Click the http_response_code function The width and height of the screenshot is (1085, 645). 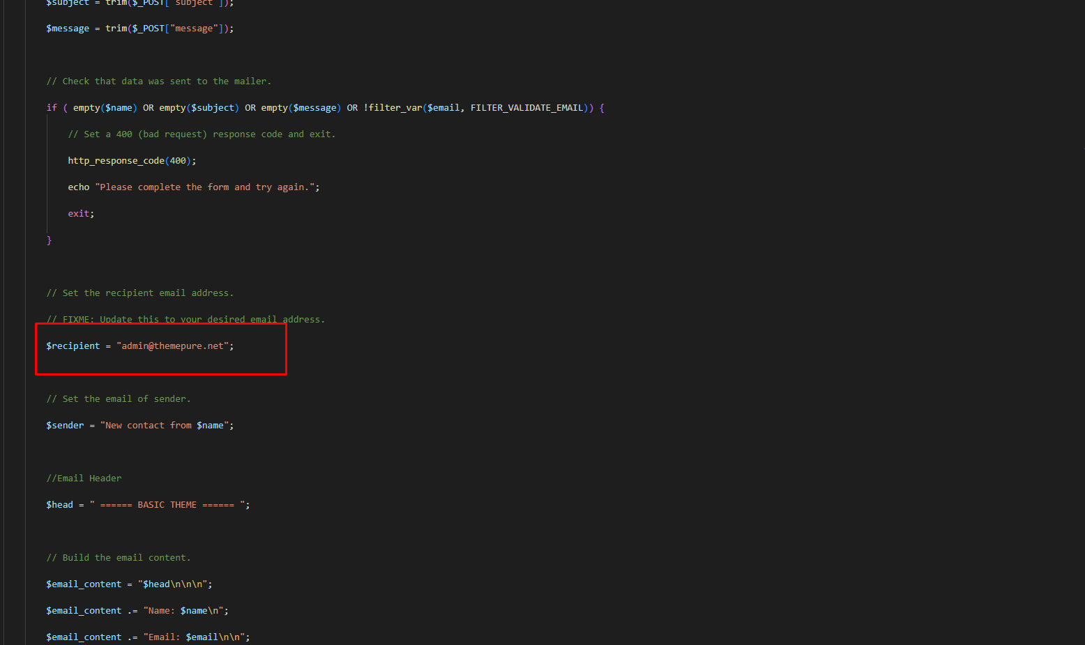[116, 161]
